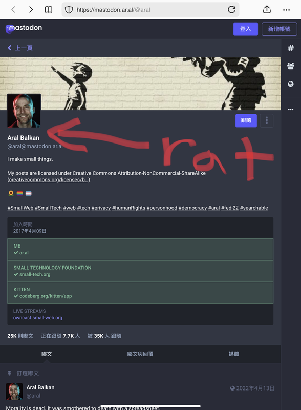301x410 pixels.
Task: Click the 新增帳號 create account button
Action: click(279, 29)
